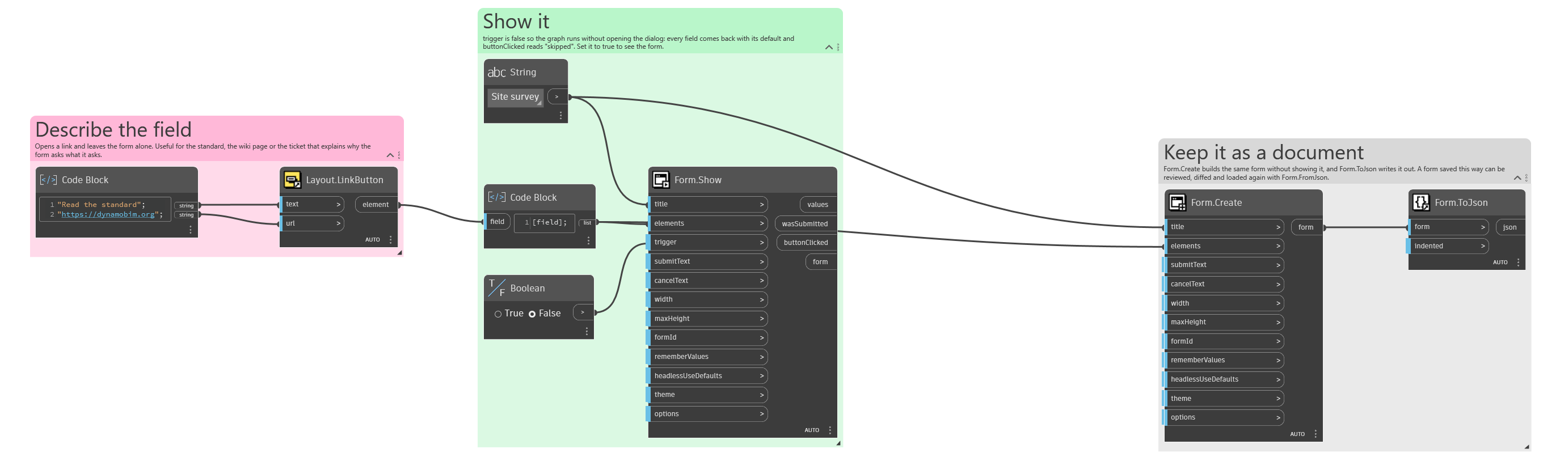Select the False radio option
Viewport: 1560px width, 457px height.
[532, 314]
